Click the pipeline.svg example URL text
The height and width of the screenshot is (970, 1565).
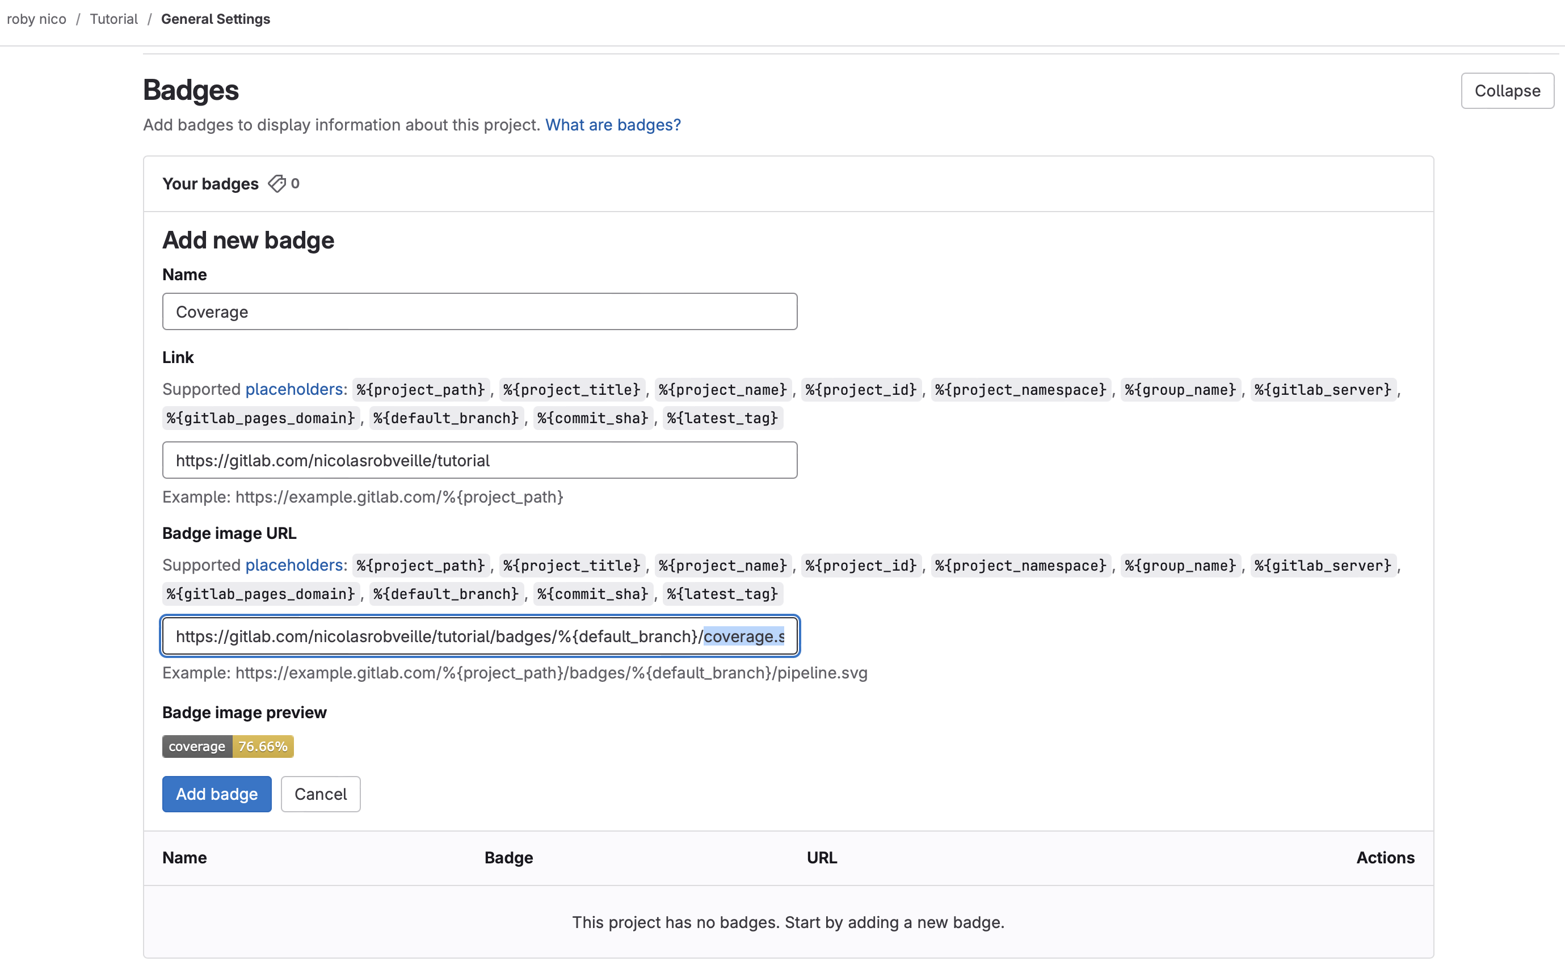tap(515, 673)
